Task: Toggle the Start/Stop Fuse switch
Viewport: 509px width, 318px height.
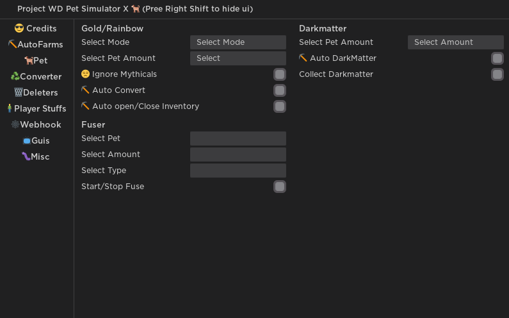Action: click(x=280, y=187)
